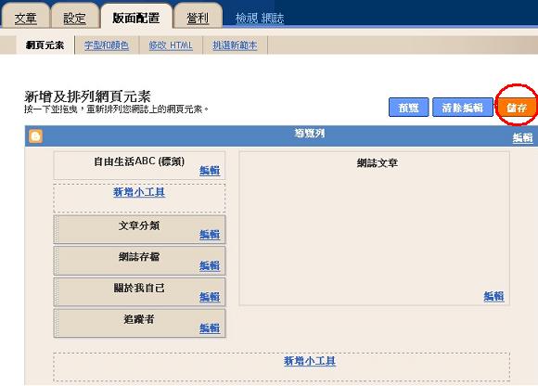Edit the 追蹤者 gadget

pos(210,328)
